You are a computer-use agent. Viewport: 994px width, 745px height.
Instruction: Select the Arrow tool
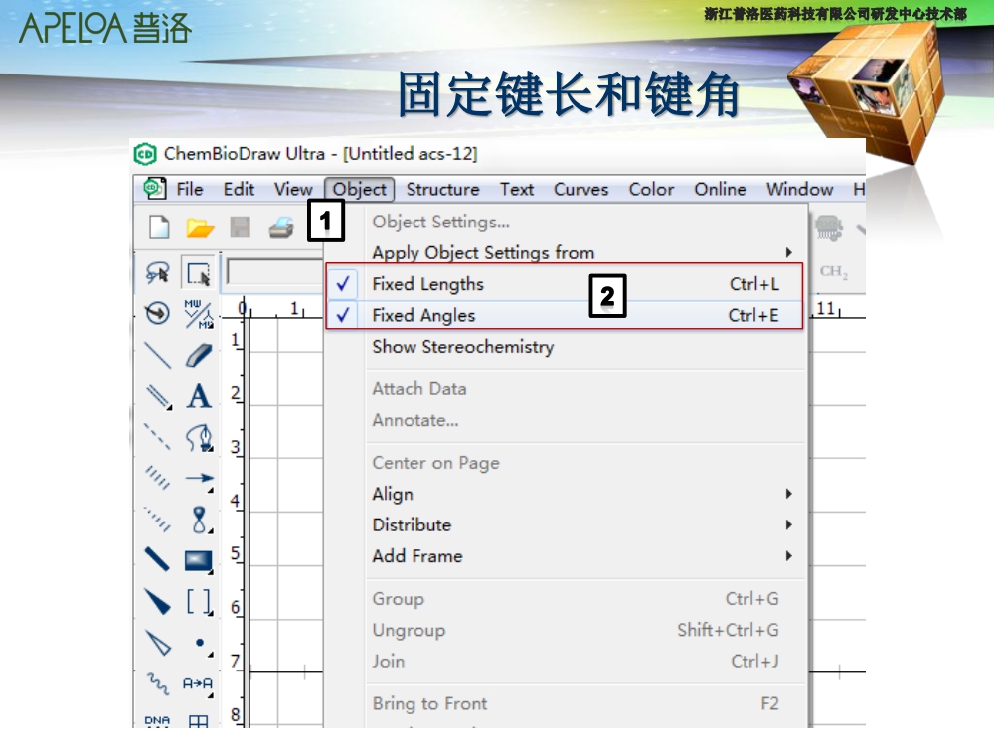[199, 480]
